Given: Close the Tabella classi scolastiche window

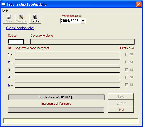Looking at the screenshot, I should 139,4.
